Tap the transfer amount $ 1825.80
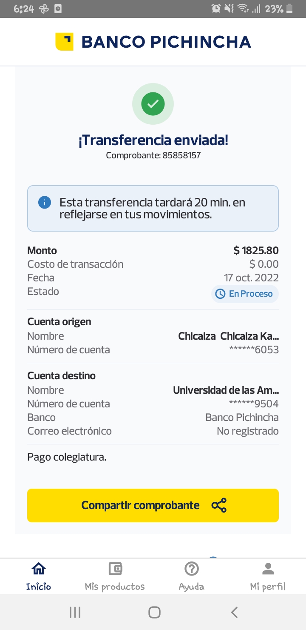This screenshot has height=630, width=306. click(256, 250)
